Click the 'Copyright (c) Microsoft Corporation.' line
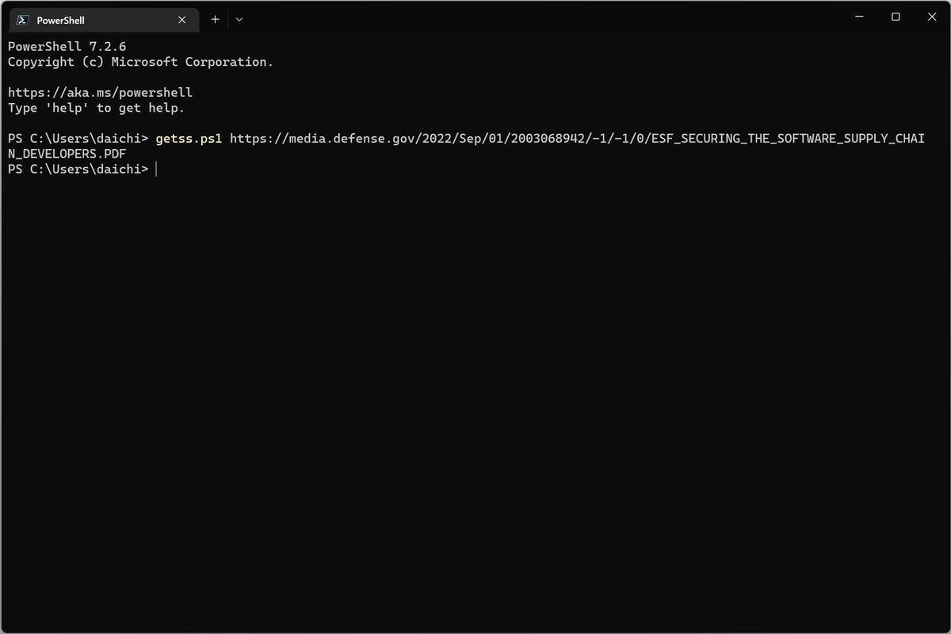The image size is (951, 634). click(x=140, y=62)
